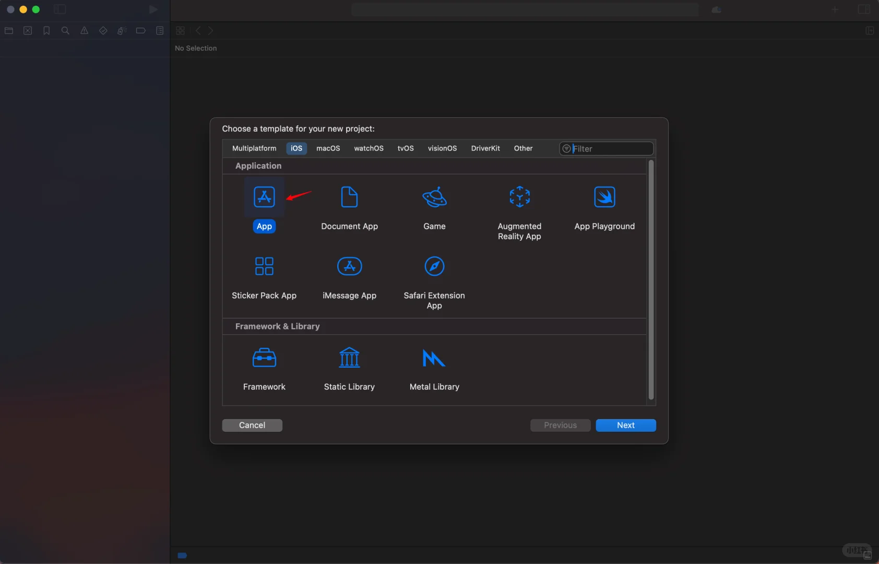Open the Breakpoint navigator
Image resolution: width=879 pixels, height=564 pixels.
tap(140, 31)
